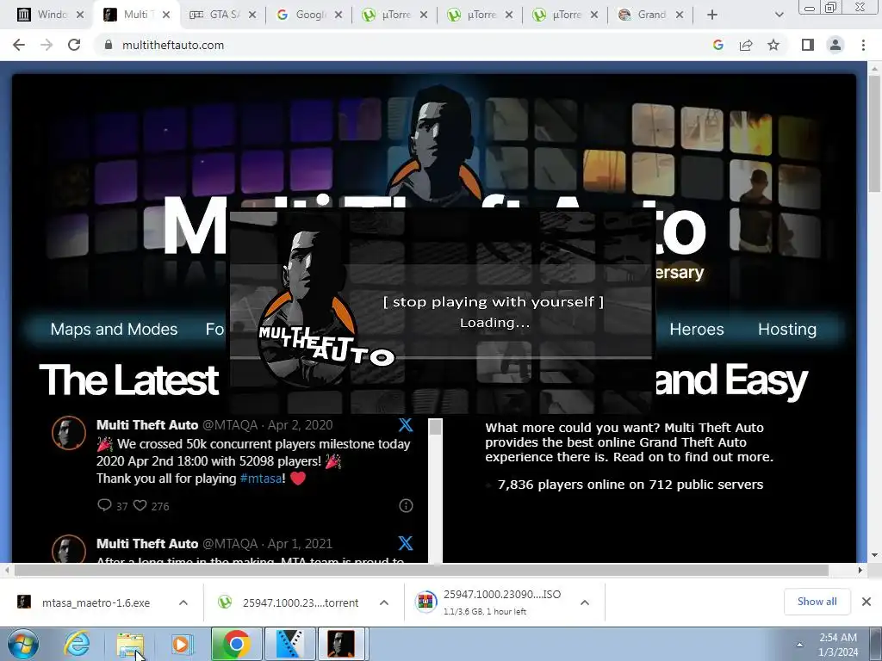
Task: Open the Chrome side panel
Action: coord(808,45)
